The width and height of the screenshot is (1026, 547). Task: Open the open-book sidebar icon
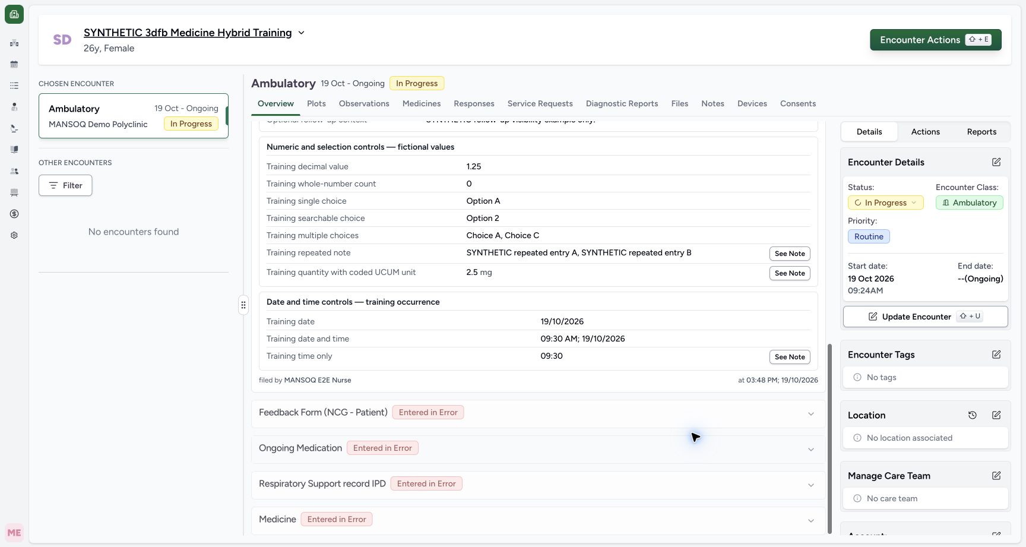coord(14,150)
